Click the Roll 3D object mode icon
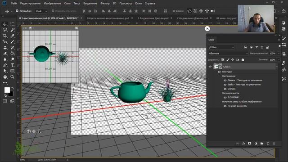This screenshot has width=288, height=162. pos(195,11)
